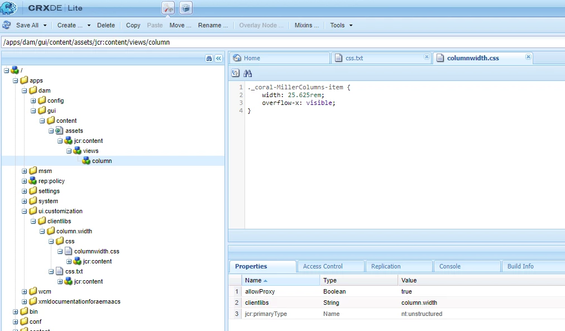Close the css.txt tab
Screen dimensions: 565x331
tap(427, 57)
